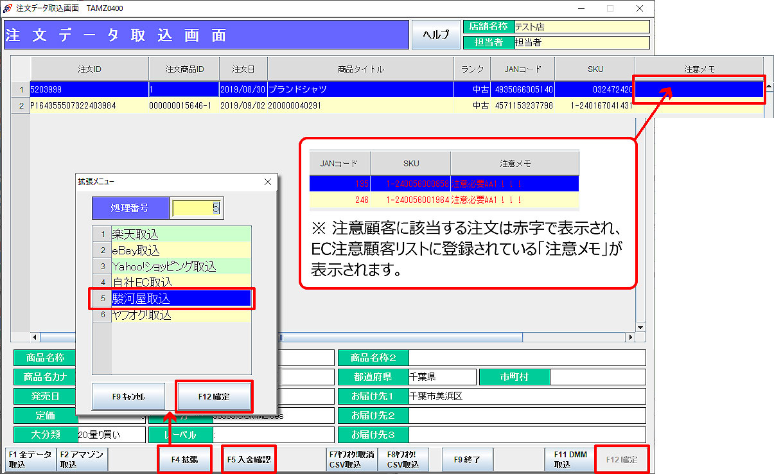Choose 駿河屋取込 in the list

point(180,299)
